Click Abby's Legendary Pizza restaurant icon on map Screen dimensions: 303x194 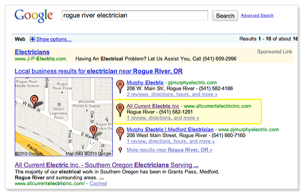tap(59, 105)
